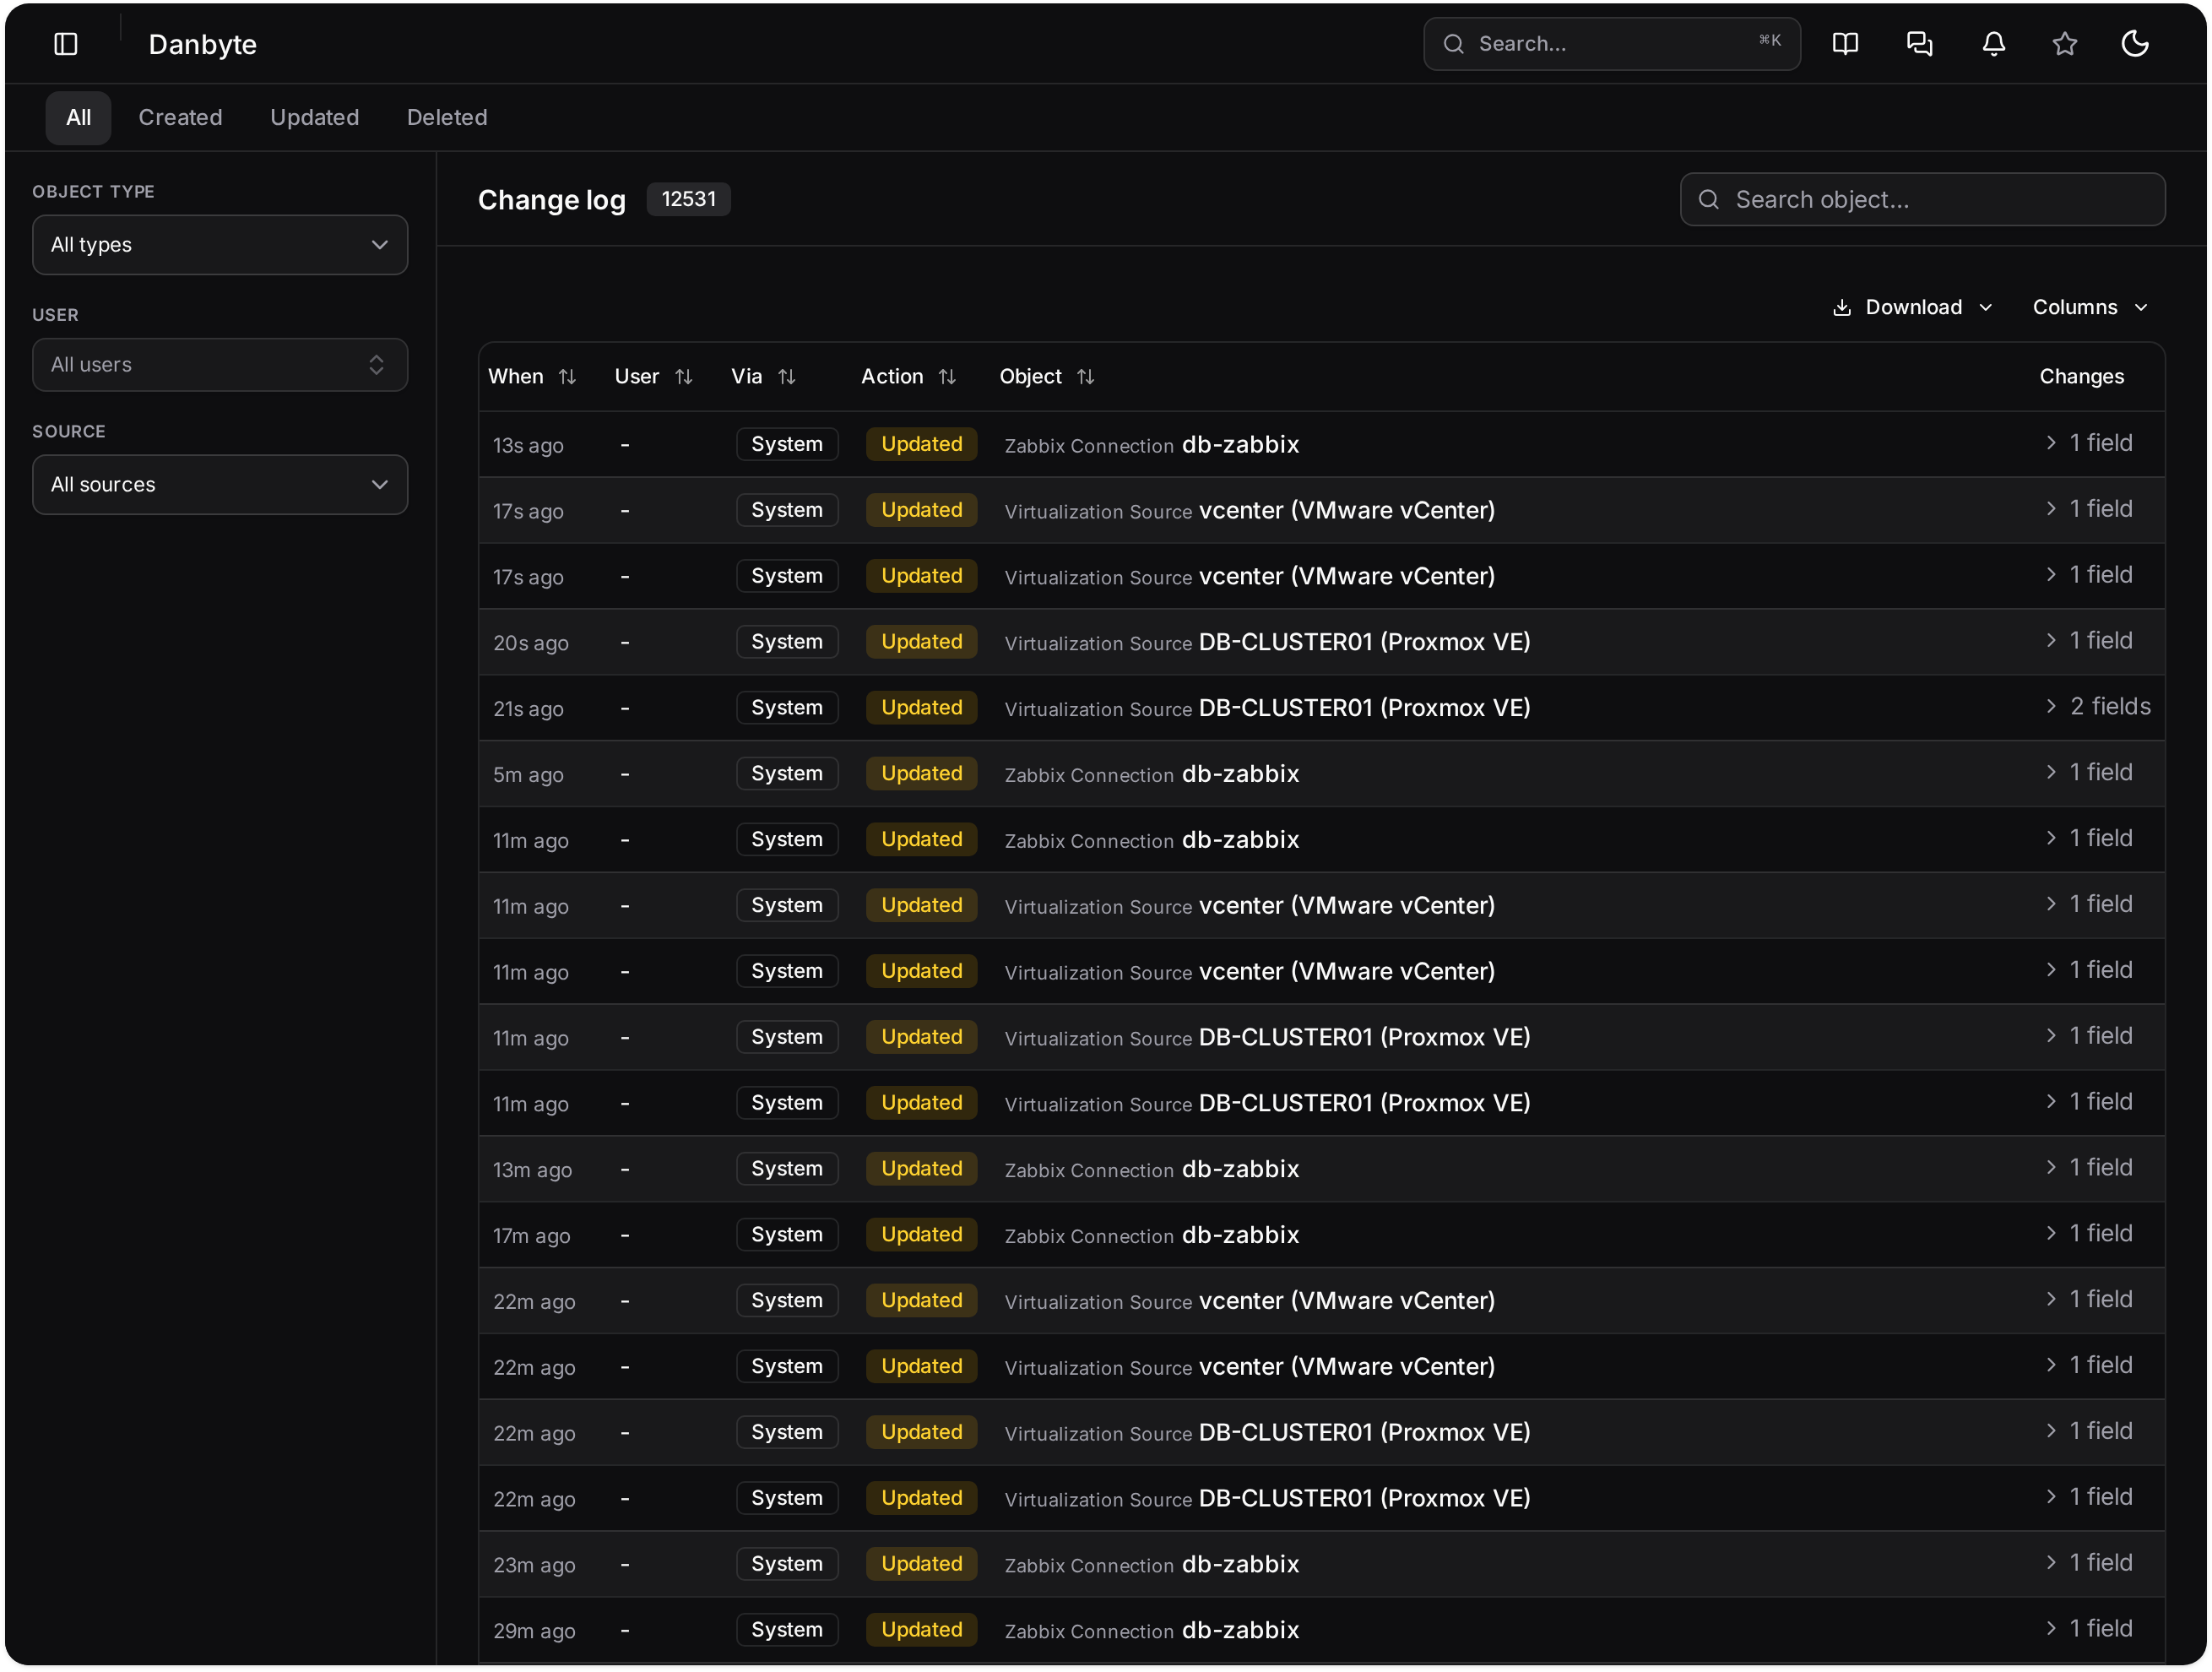Sort by the When column

pos(532,376)
